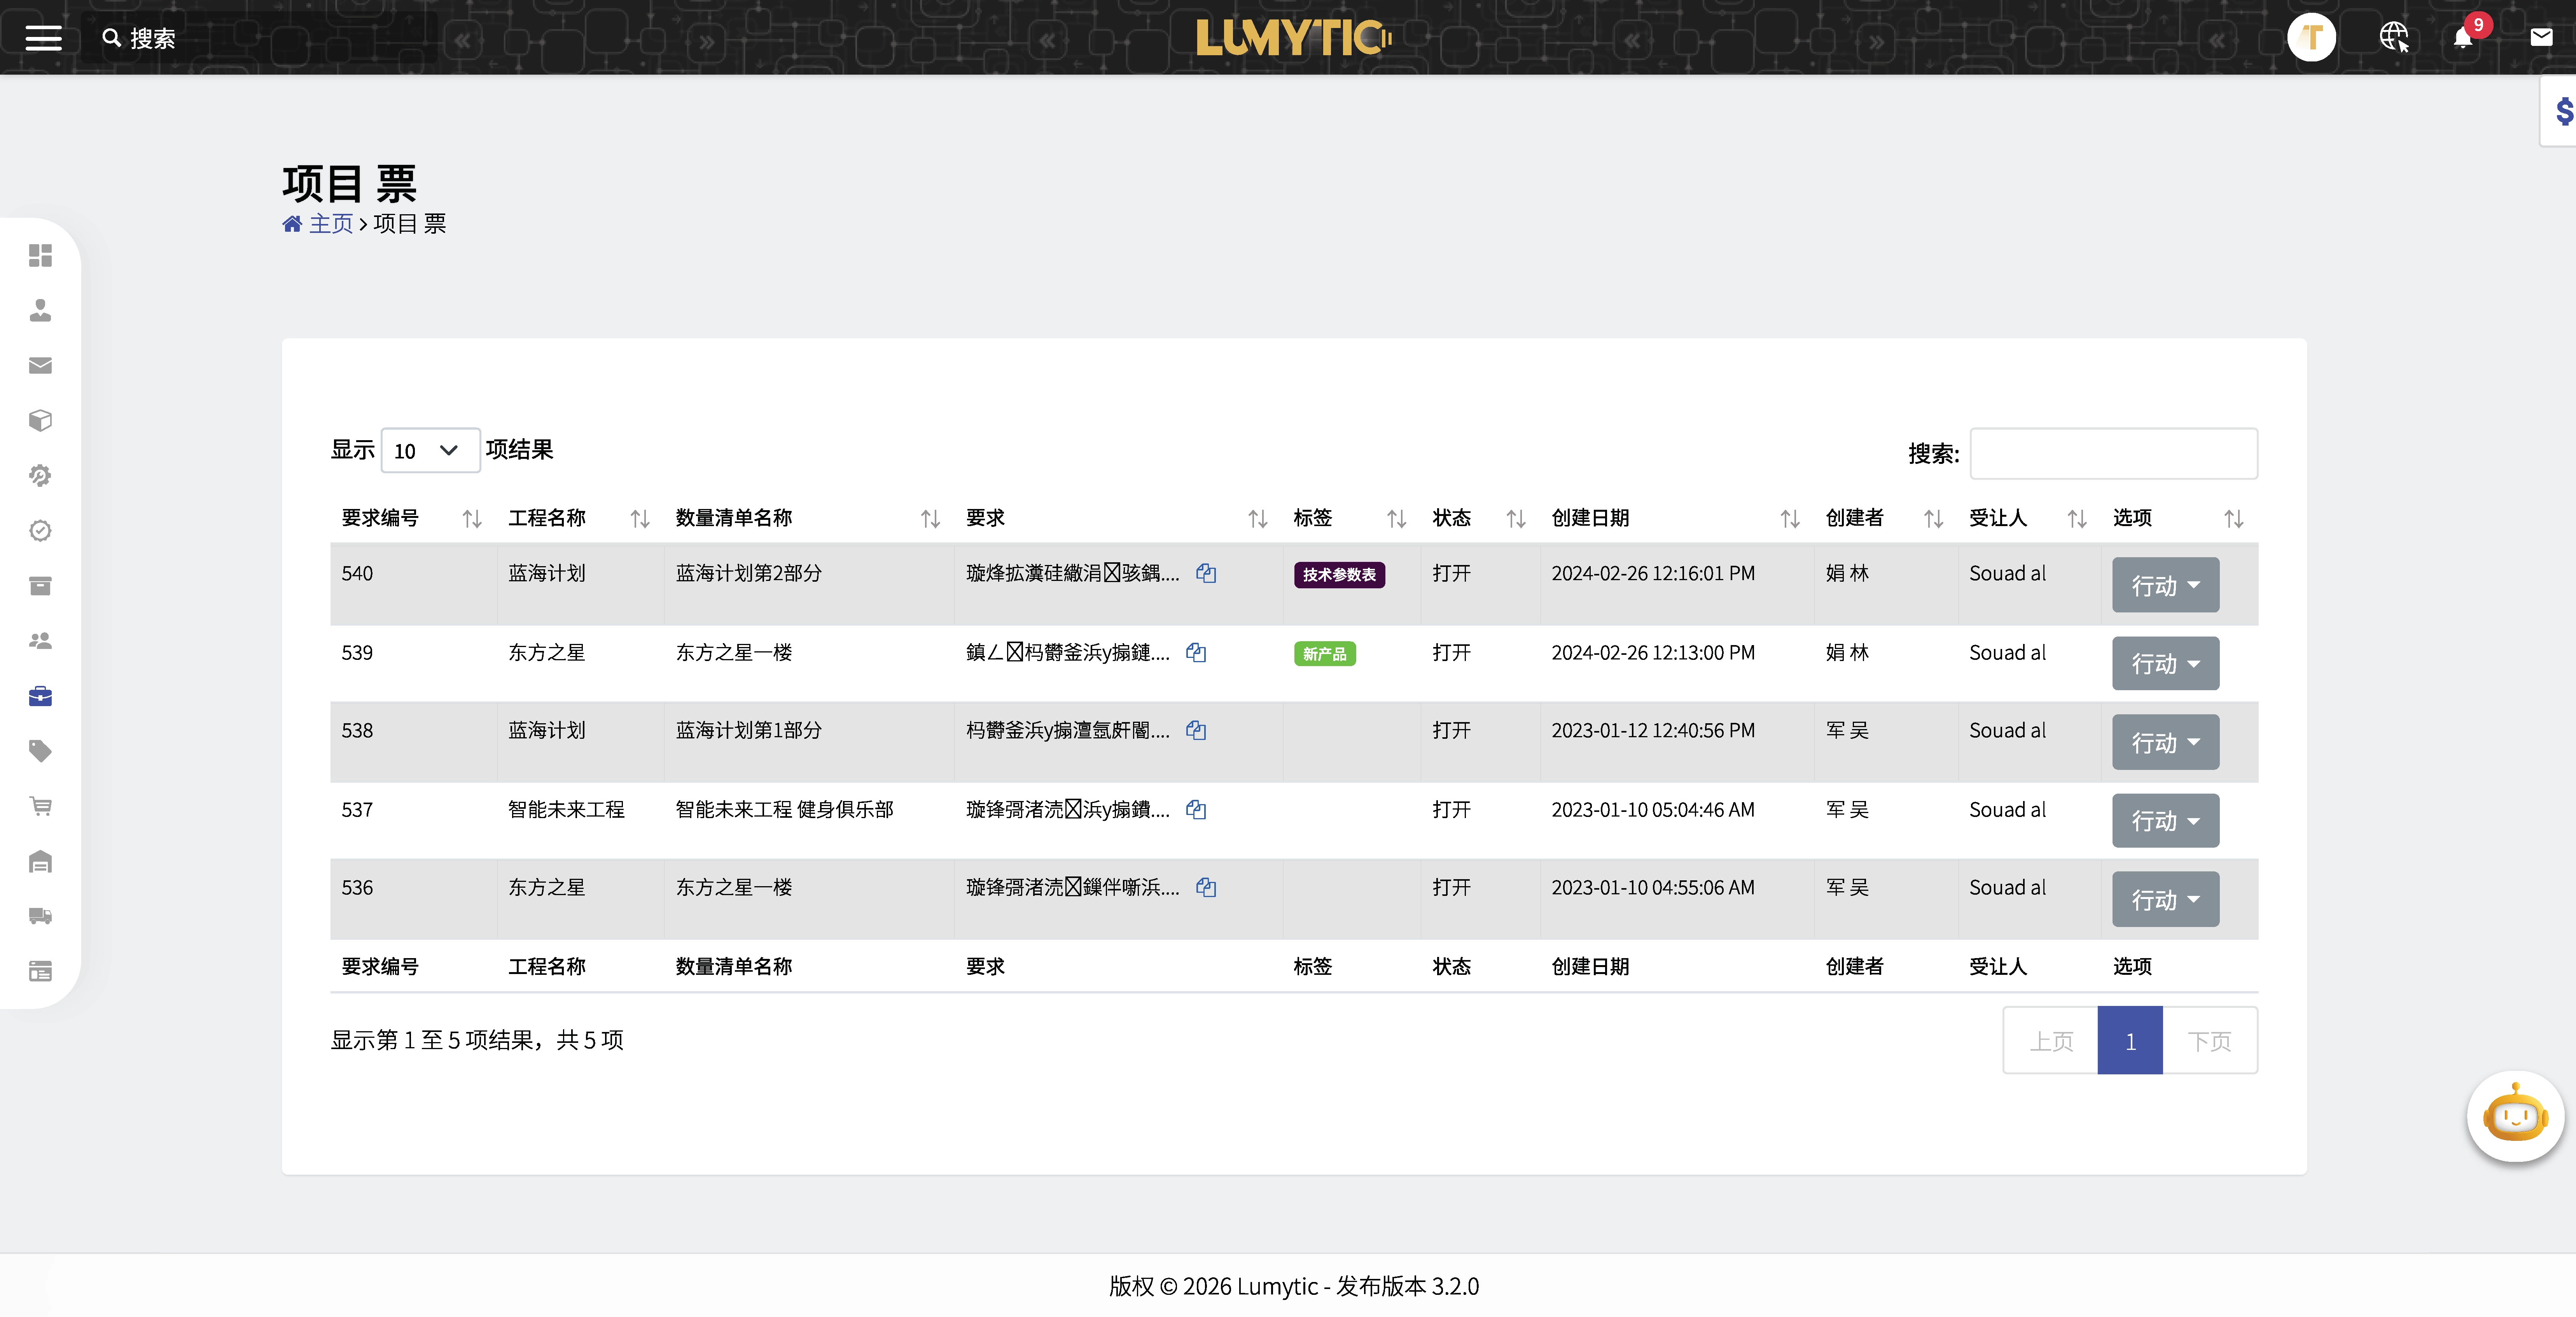The height and width of the screenshot is (1317, 2576).
Task: Open the hamburger menu icon
Action: point(43,38)
